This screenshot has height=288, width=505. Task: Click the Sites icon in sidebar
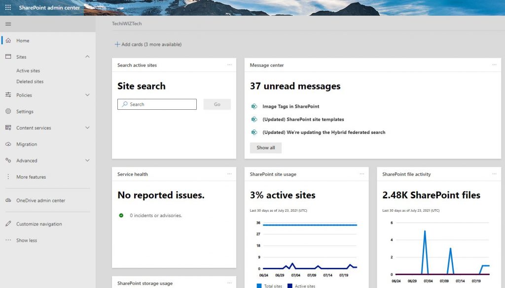(8, 57)
